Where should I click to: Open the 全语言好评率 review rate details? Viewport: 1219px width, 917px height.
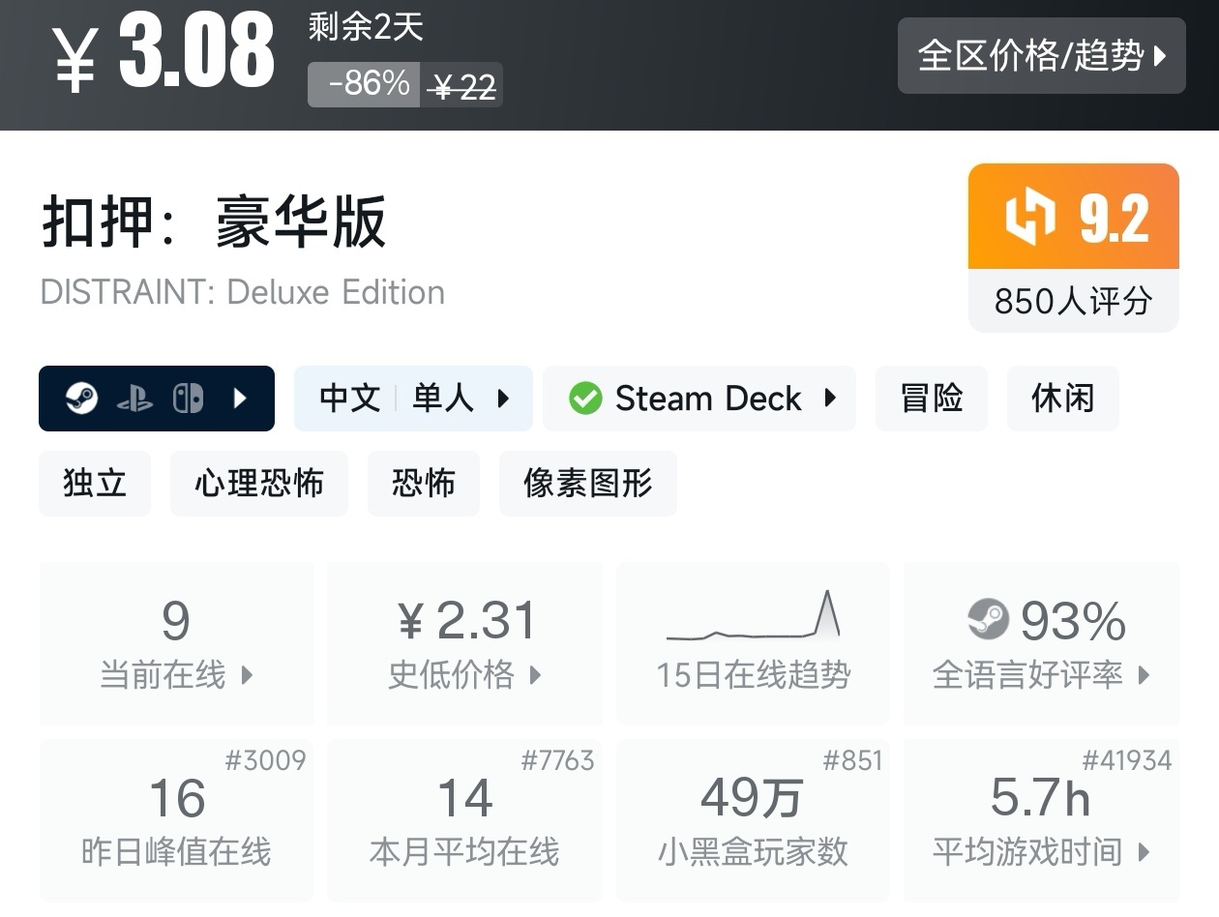(1041, 674)
